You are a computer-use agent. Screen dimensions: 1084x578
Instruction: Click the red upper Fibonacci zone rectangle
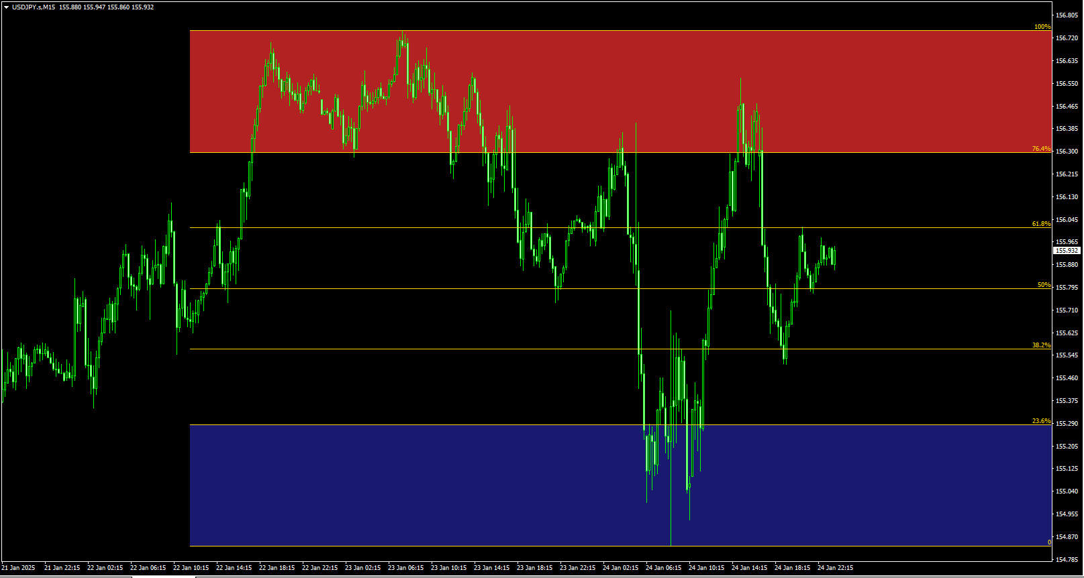pyautogui.click(x=620, y=91)
